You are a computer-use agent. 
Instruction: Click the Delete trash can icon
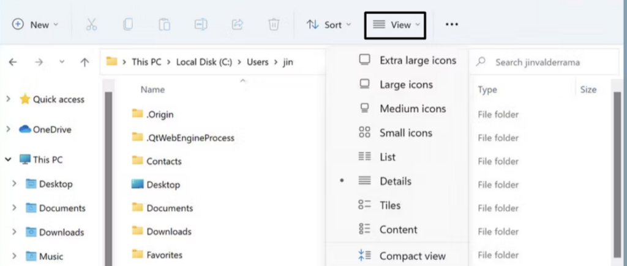point(274,24)
